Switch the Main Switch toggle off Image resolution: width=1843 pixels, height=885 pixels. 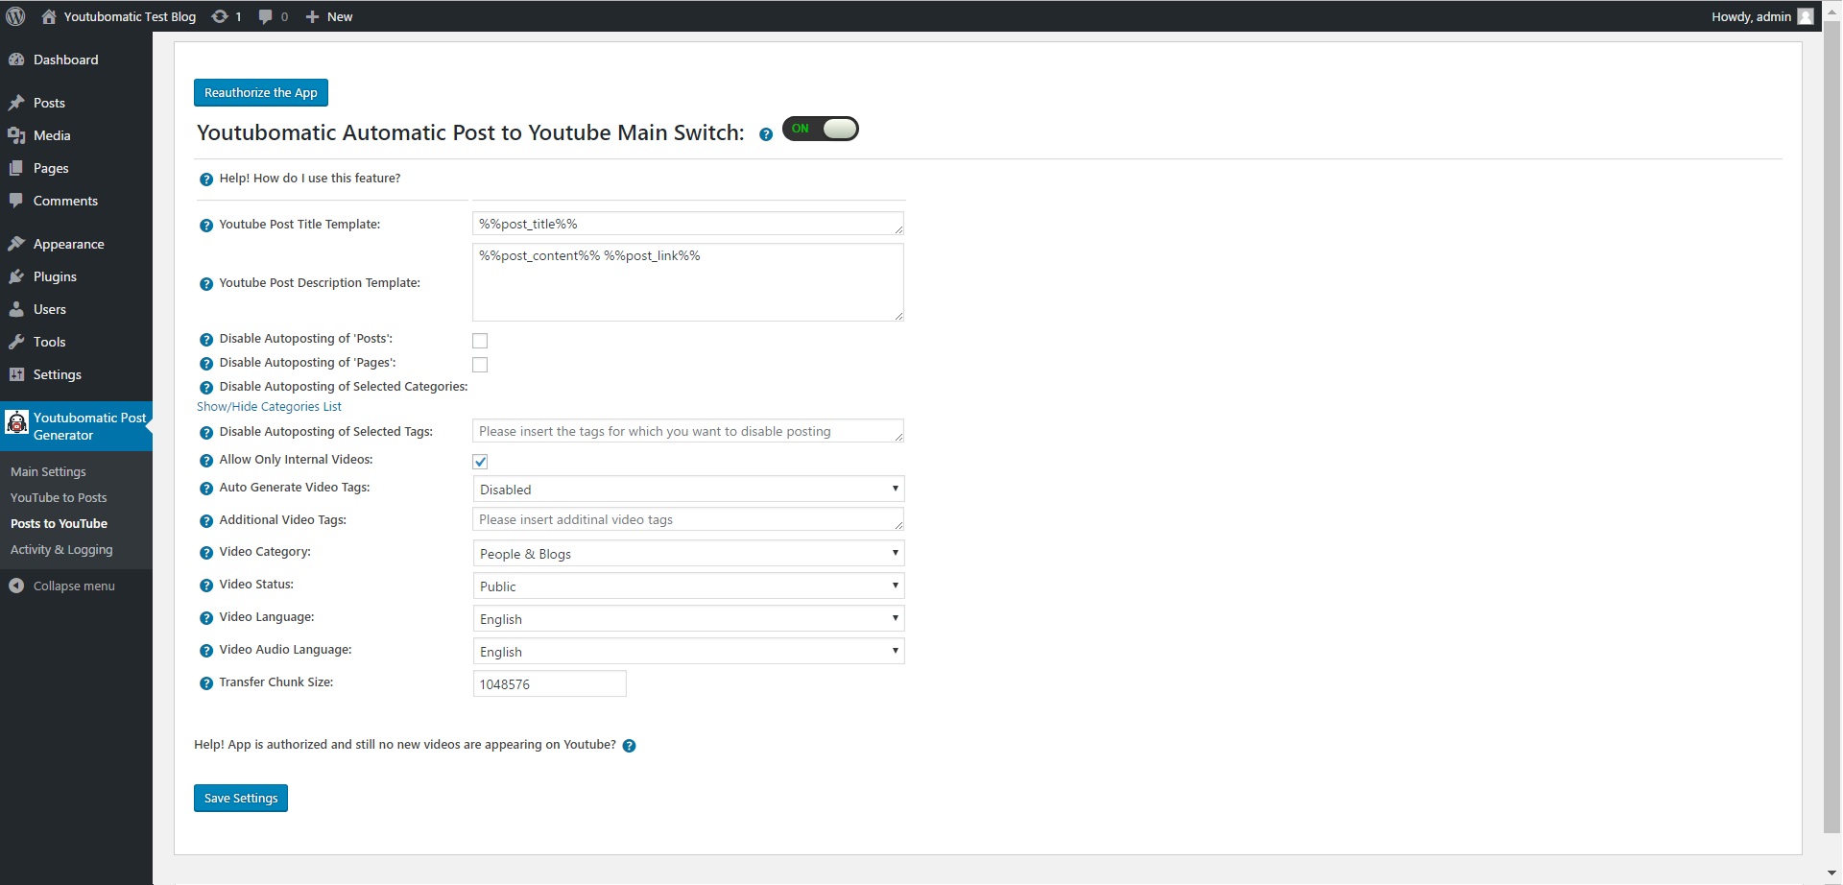click(x=821, y=128)
